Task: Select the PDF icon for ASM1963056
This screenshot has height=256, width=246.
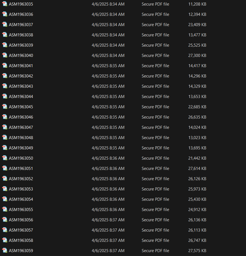Action: pyautogui.click(x=5, y=220)
